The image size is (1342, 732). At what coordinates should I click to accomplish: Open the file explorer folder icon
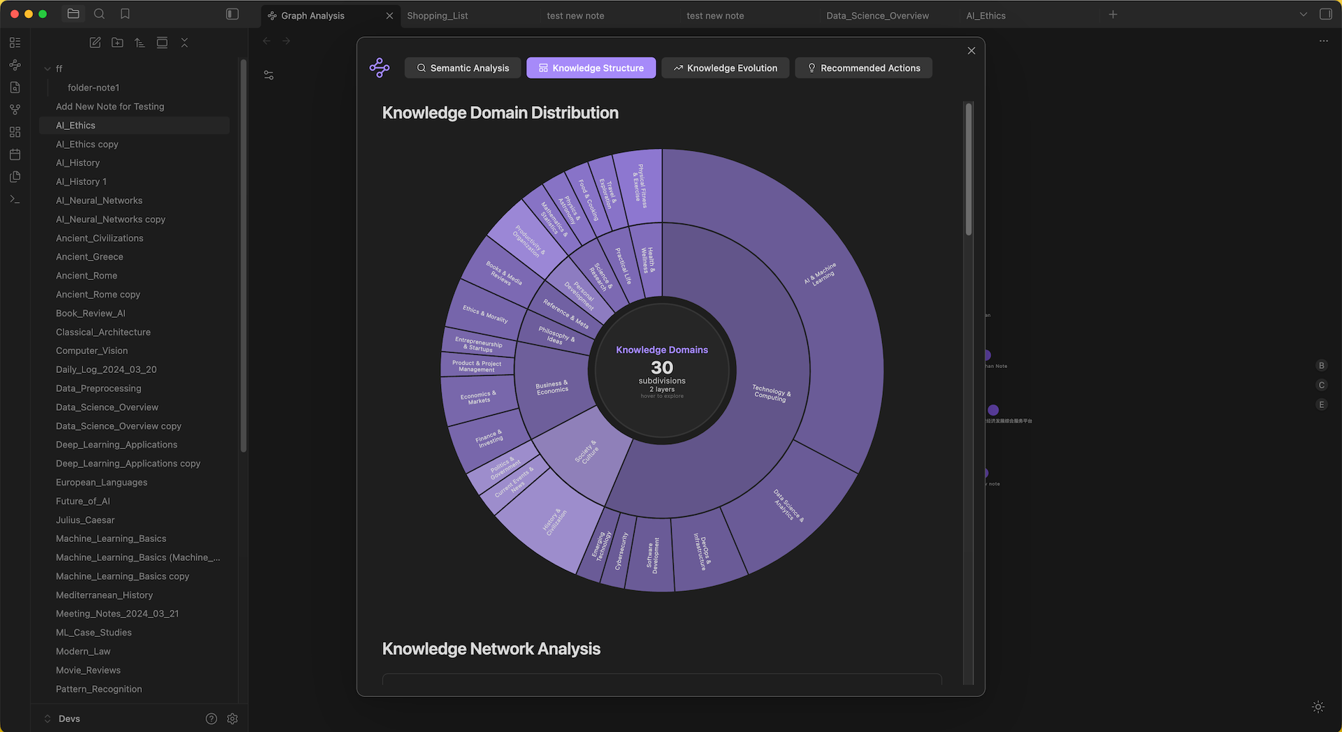(x=73, y=14)
